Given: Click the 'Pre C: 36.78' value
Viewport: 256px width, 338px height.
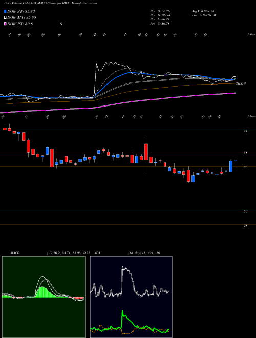Looking at the screenshot, I should click(160, 24).
